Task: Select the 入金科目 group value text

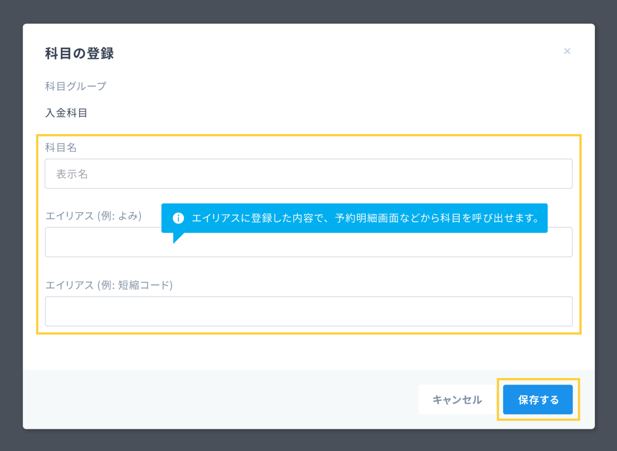Action: click(66, 114)
